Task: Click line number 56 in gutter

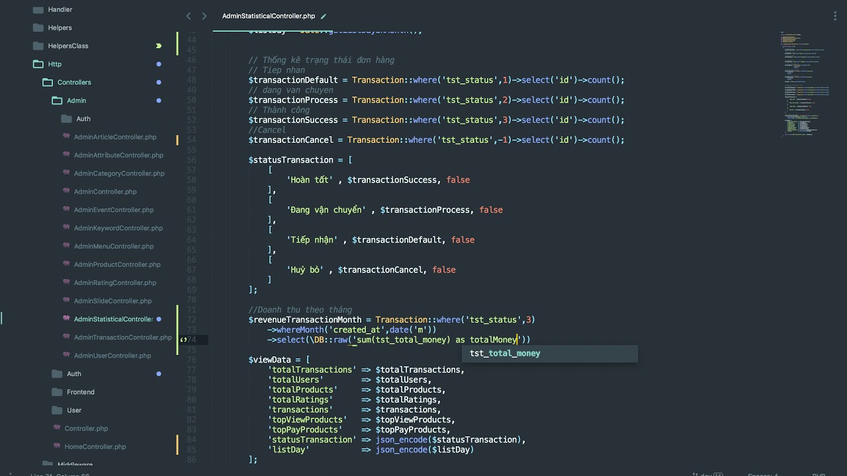Action: click(191, 160)
